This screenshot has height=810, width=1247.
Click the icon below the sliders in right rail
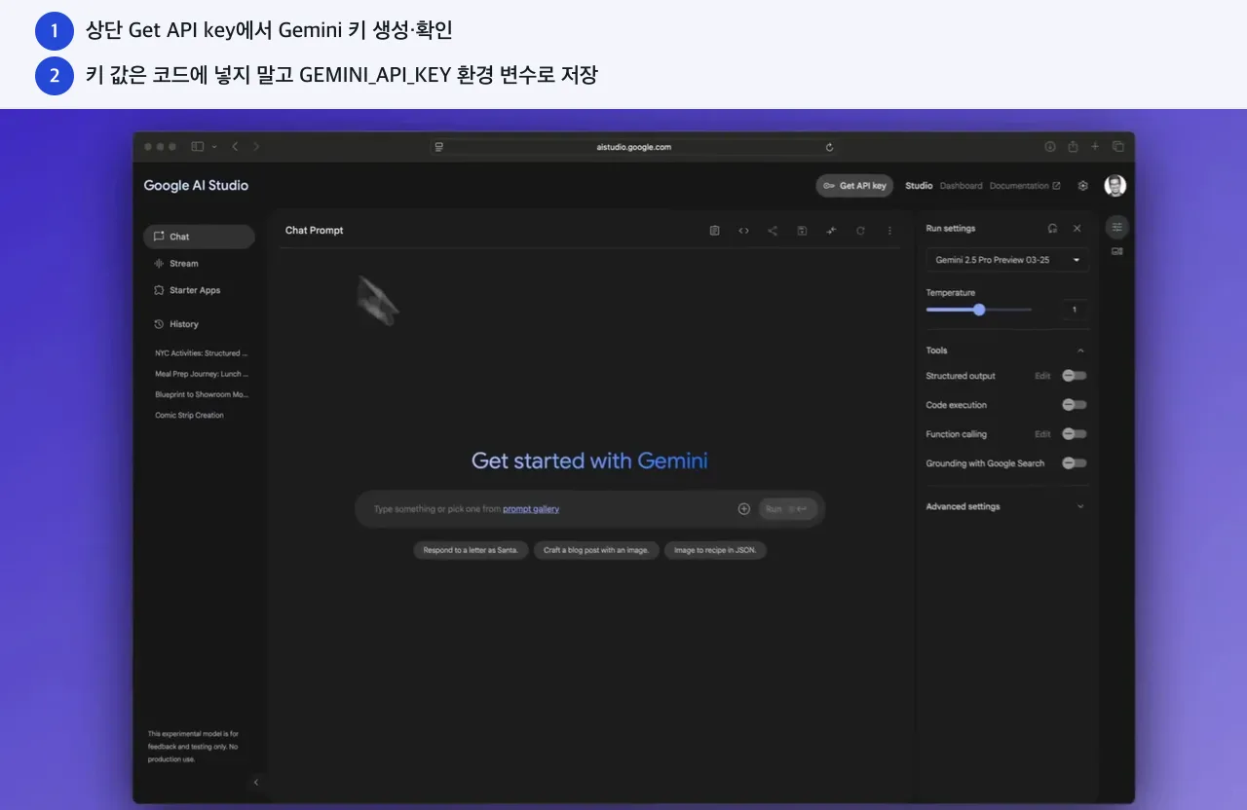[x=1116, y=251]
